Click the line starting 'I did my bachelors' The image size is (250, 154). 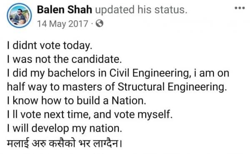point(118,73)
